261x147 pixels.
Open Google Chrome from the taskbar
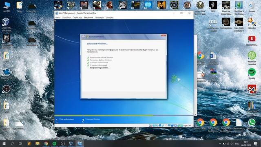[x=46, y=143]
